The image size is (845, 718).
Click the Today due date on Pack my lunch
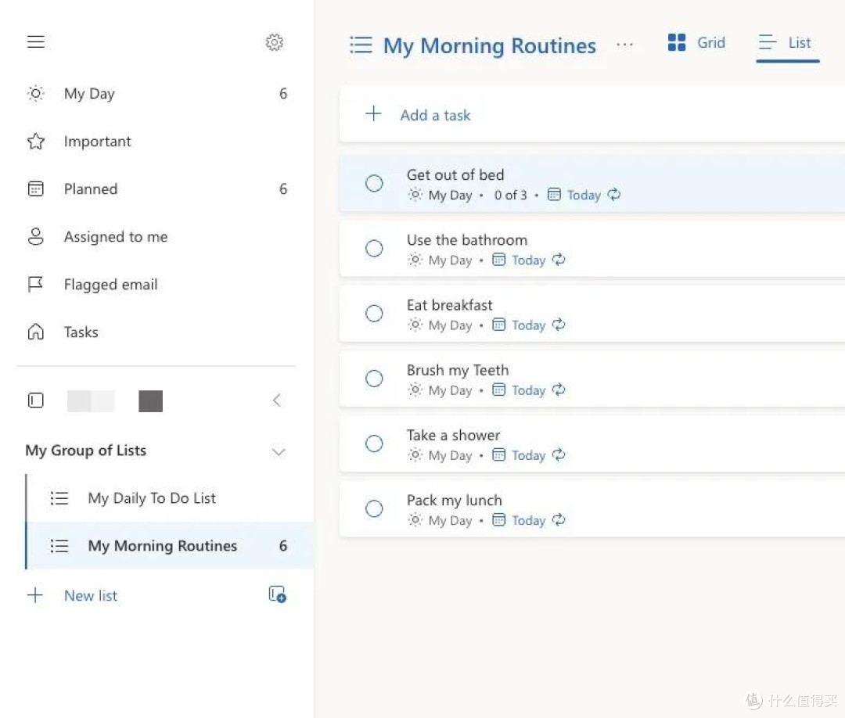(x=529, y=520)
